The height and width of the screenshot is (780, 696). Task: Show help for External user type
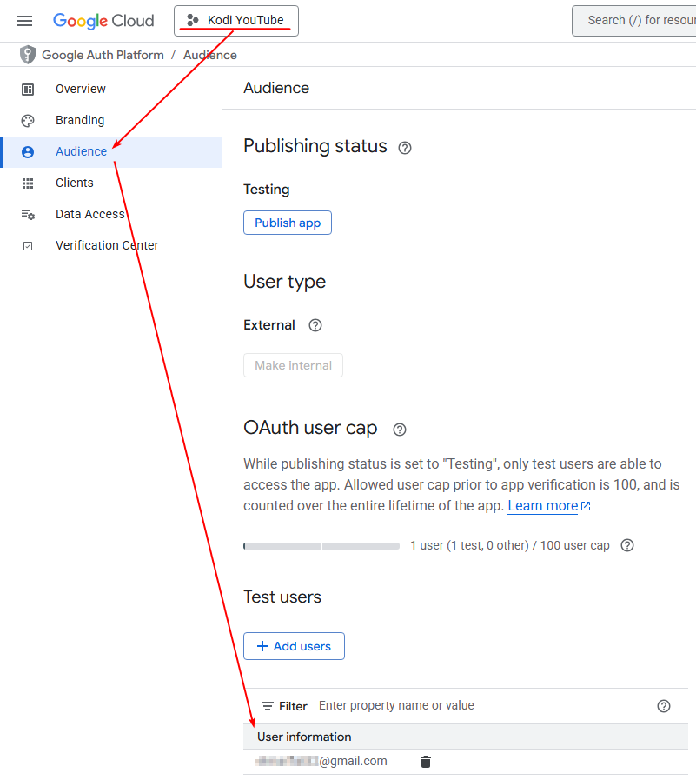315,325
